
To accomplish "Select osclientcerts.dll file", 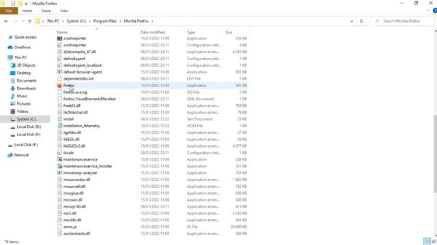I will [76, 233].
